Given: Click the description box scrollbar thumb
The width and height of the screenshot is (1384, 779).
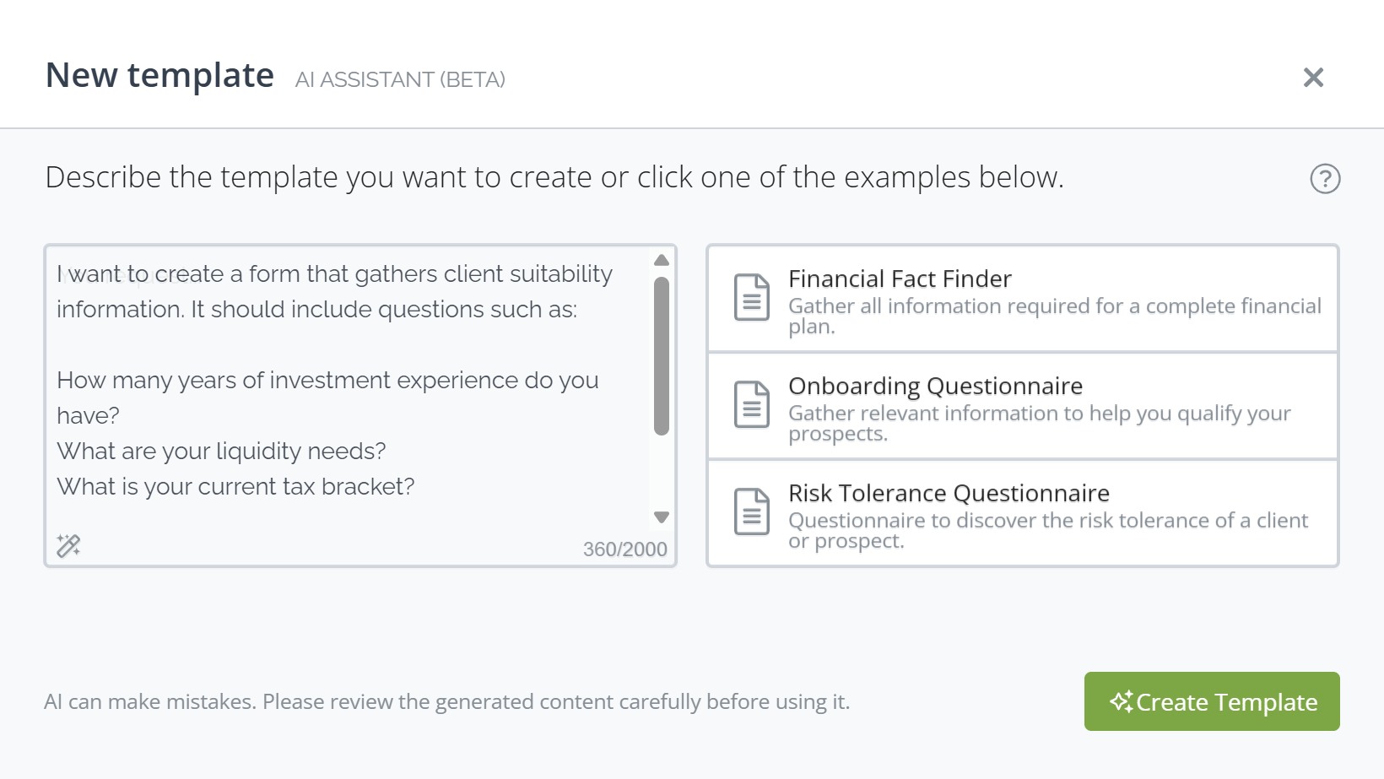Looking at the screenshot, I should (x=662, y=354).
